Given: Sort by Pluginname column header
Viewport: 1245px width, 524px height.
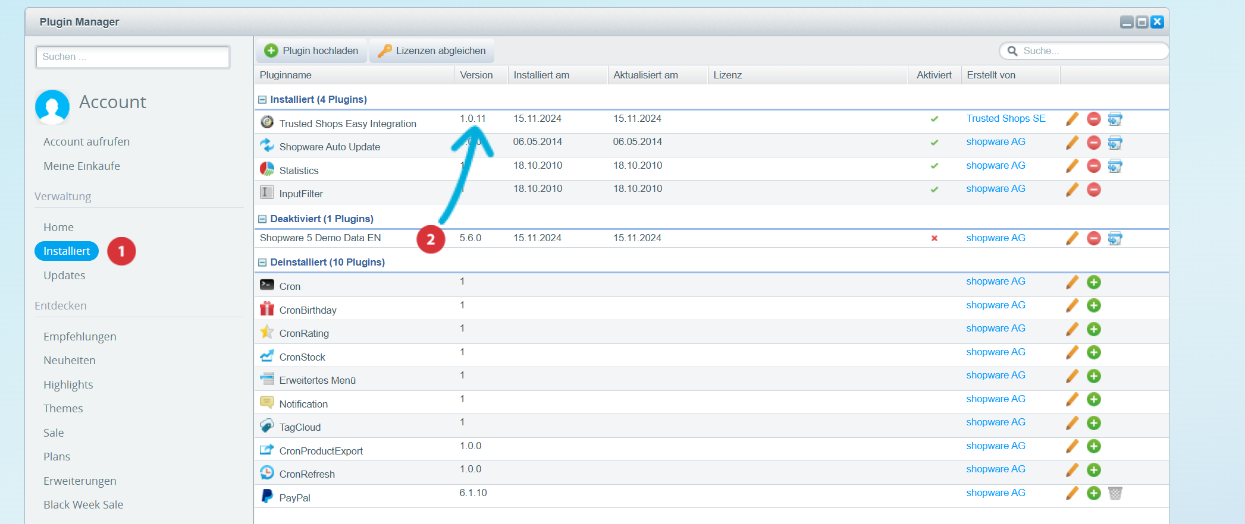Looking at the screenshot, I should point(355,75).
